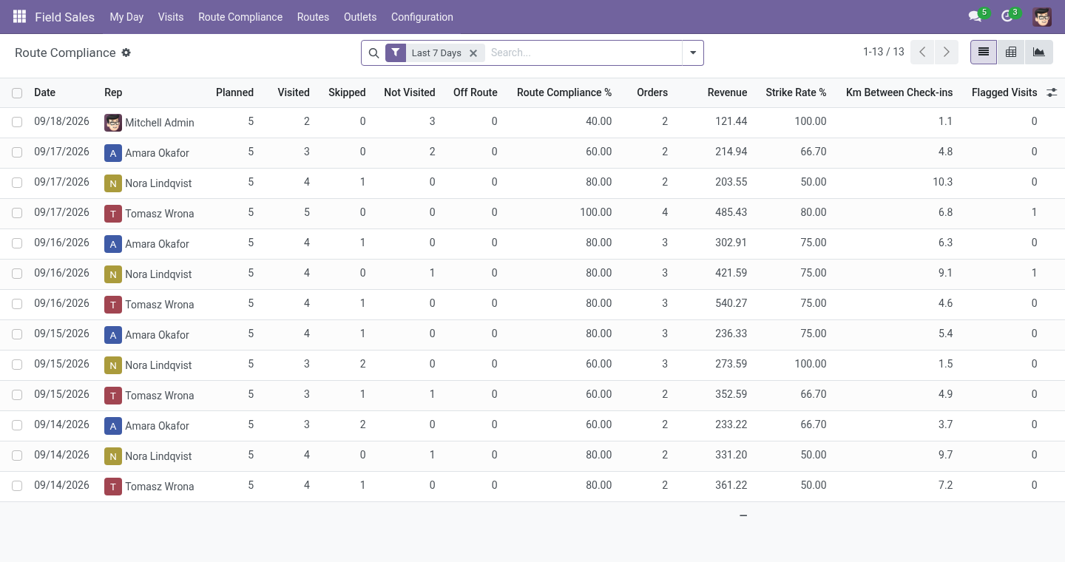Sort by Strike Rate % column header
The width and height of the screenshot is (1065, 562).
point(796,92)
